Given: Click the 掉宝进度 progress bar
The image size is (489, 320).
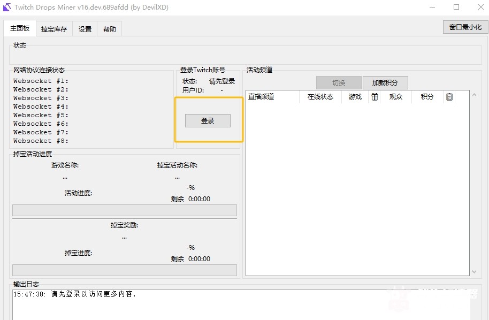Looking at the screenshot, I should tap(125, 270).
